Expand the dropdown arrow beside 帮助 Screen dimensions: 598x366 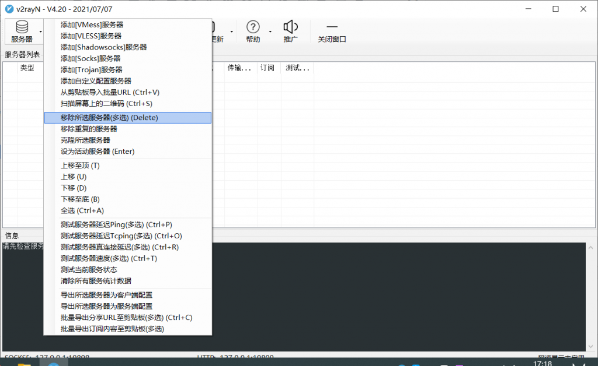[270, 31]
